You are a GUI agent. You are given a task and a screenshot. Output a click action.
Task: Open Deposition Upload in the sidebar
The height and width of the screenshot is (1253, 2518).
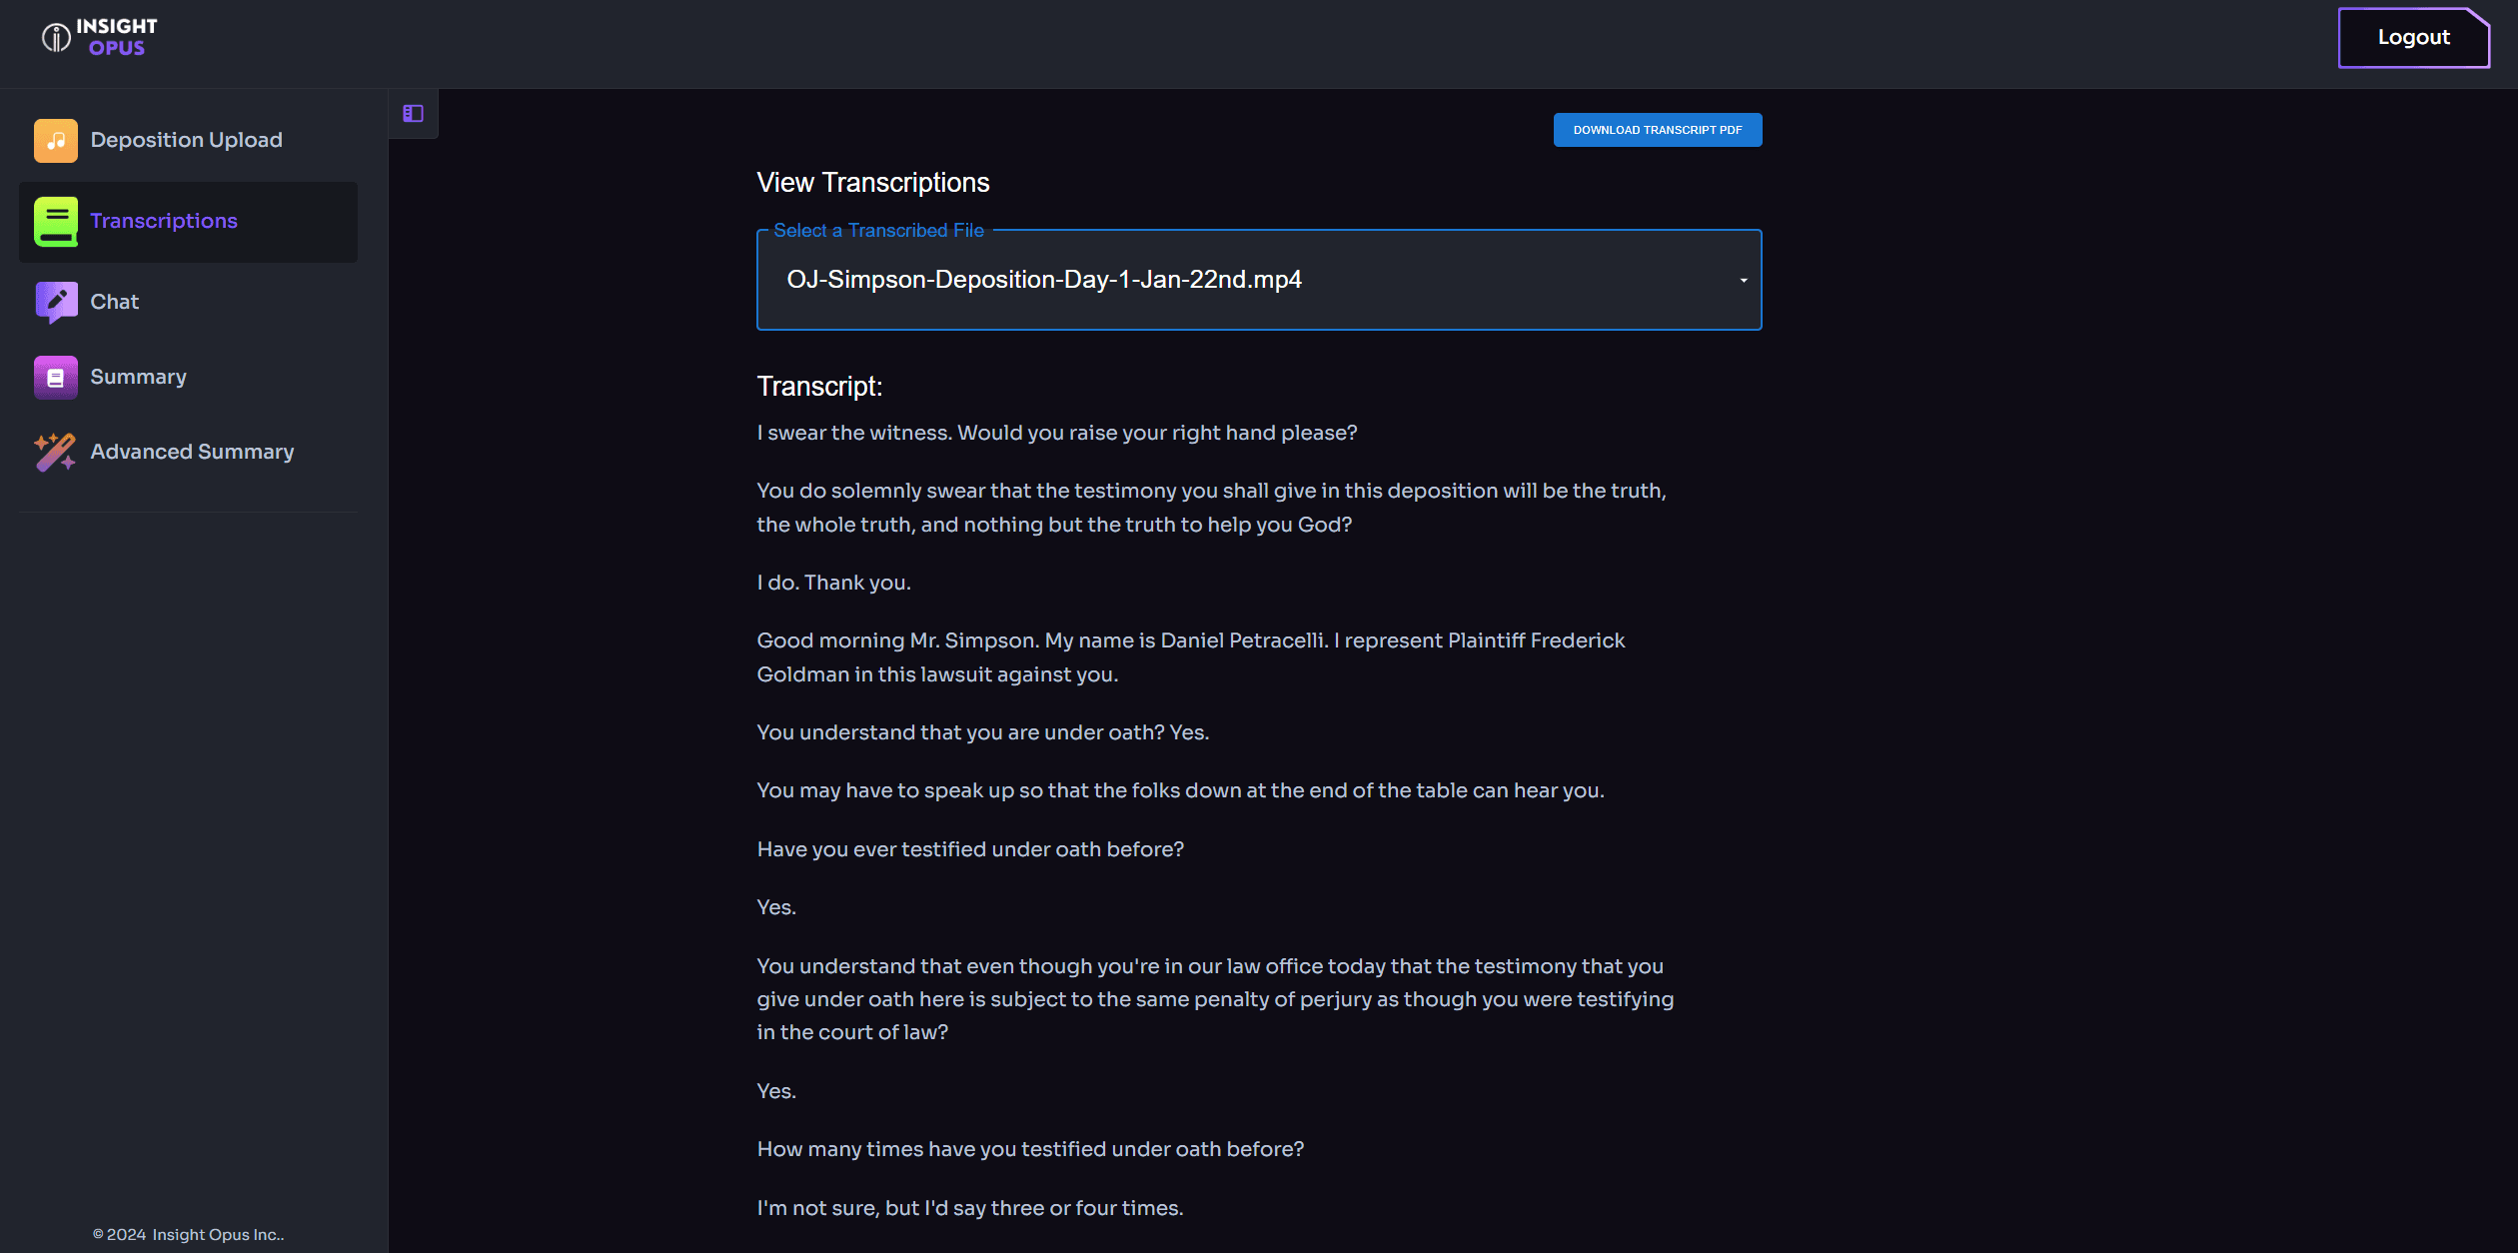[x=188, y=141]
